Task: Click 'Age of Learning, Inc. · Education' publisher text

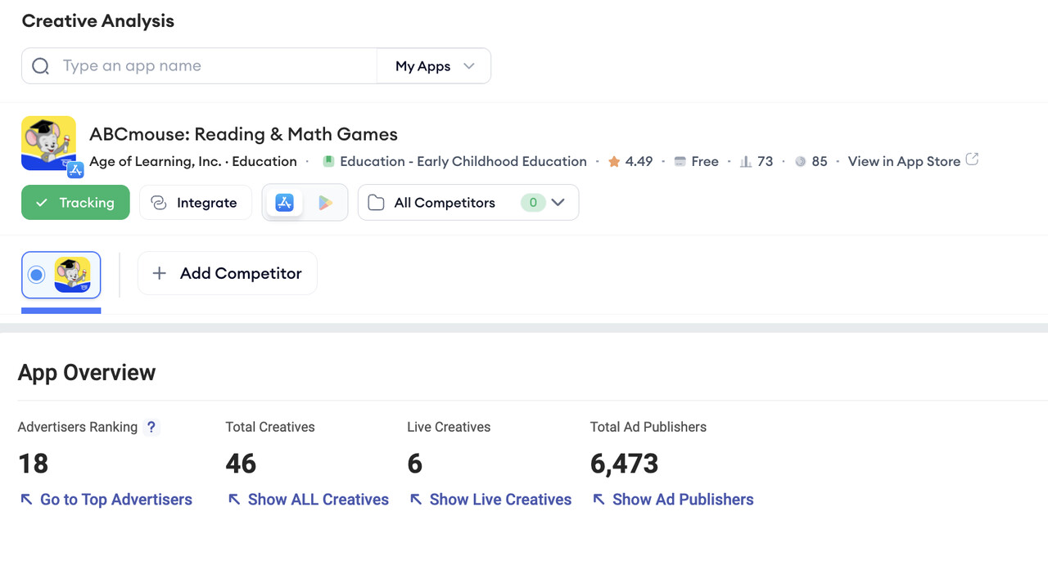Action: [193, 162]
